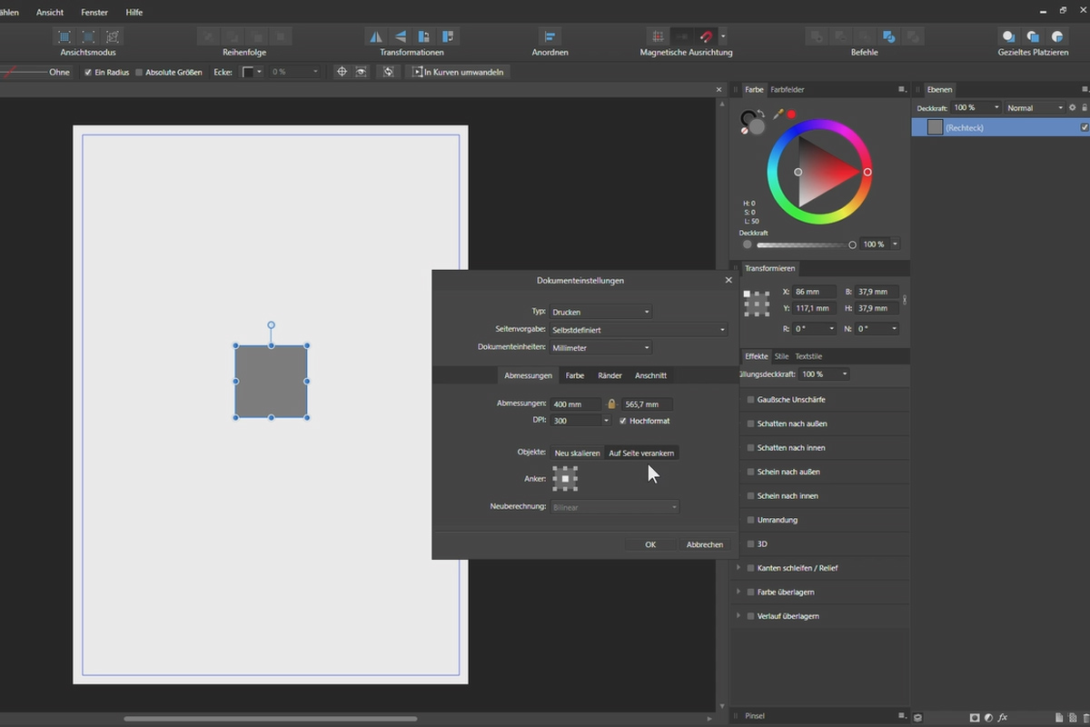Click the trash icon to delete the layer

1086,717
